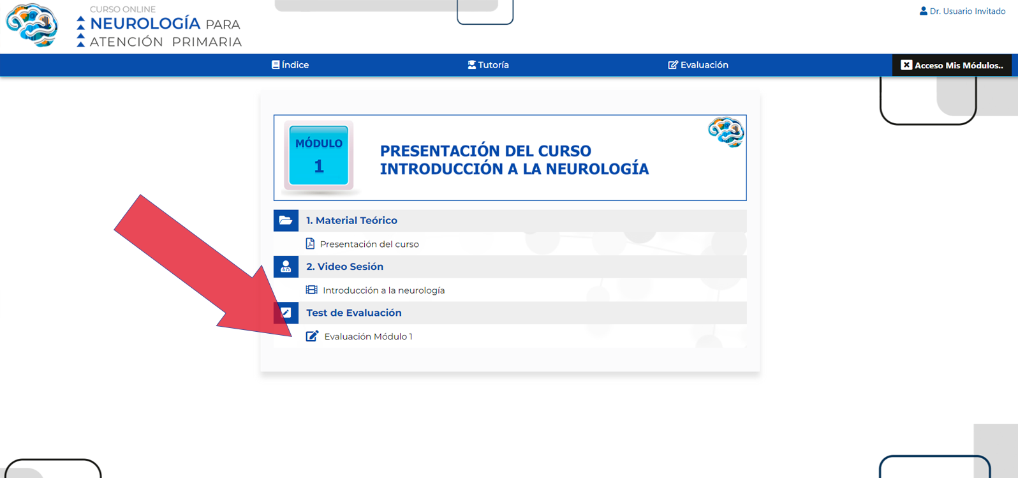Expand the 1. Material Teórico section header
Image resolution: width=1018 pixels, height=478 pixels.
(x=351, y=221)
